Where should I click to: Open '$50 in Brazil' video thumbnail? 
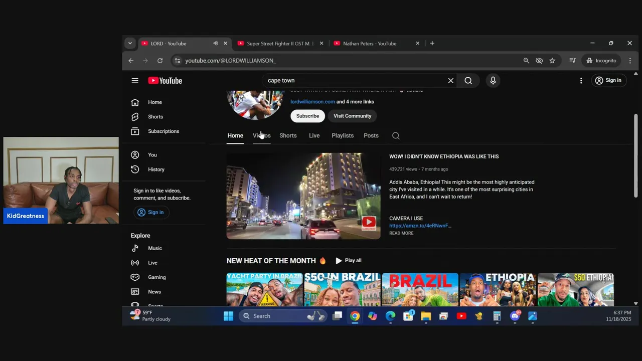(x=343, y=289)
